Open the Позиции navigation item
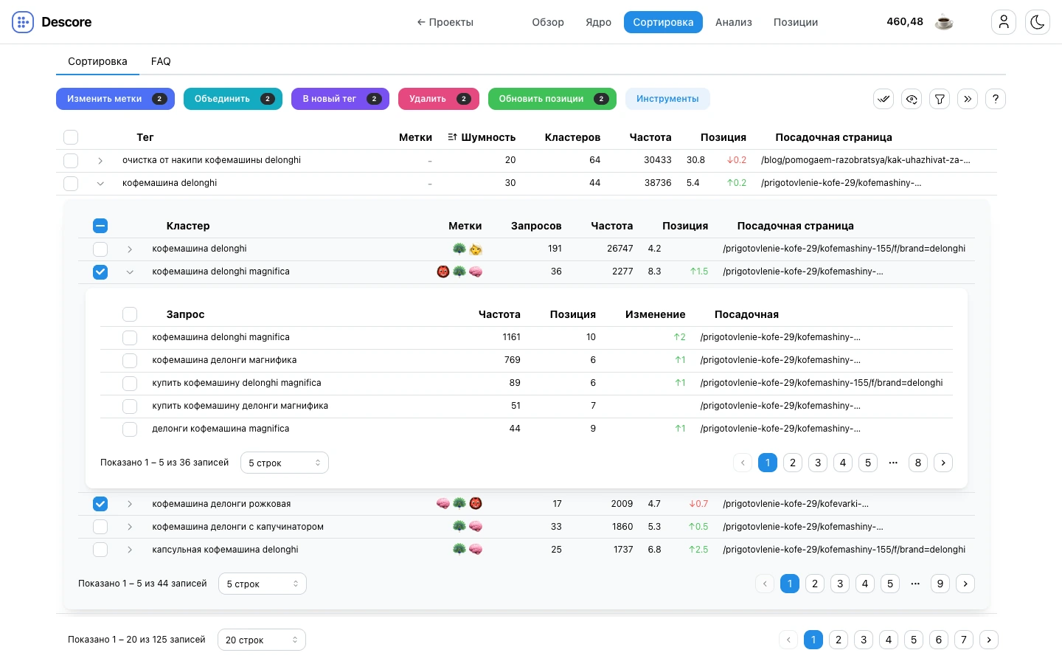This screenshot has height=664, width=1062. point(796,22)
